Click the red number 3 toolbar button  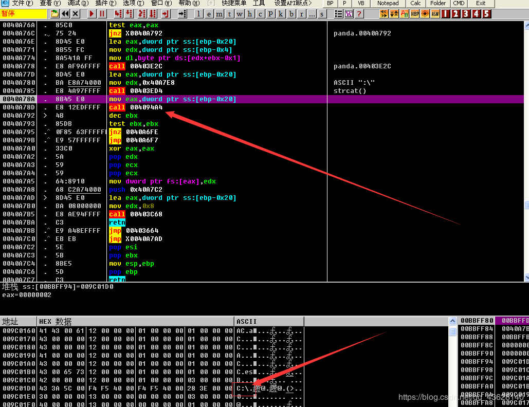pos(466,14)
